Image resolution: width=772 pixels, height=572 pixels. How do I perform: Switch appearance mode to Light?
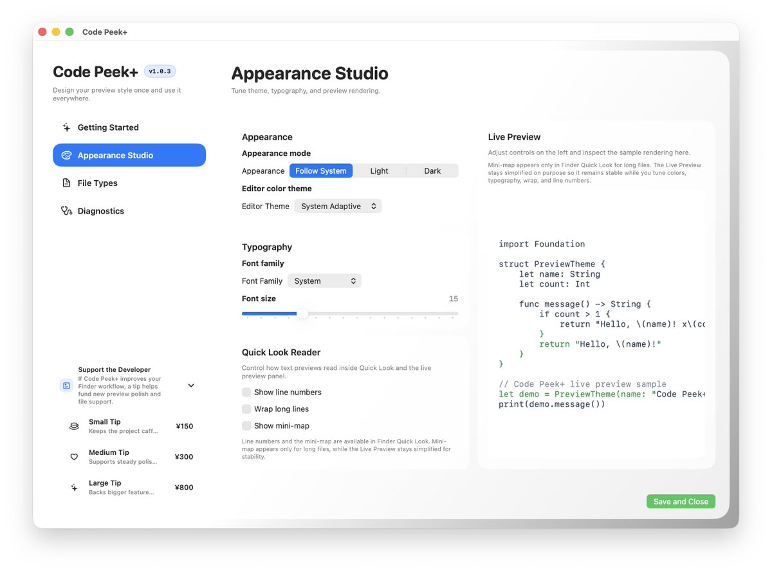[380, 171]
